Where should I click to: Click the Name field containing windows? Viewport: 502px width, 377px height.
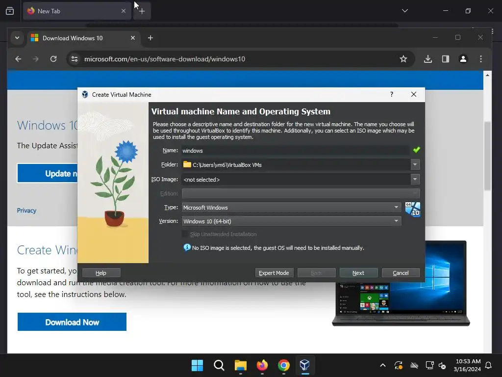tap(295, 150)
